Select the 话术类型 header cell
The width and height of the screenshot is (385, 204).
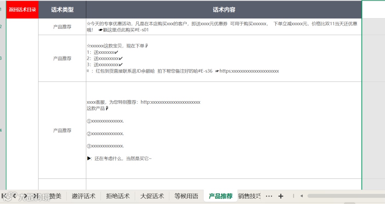click(62, 10)
